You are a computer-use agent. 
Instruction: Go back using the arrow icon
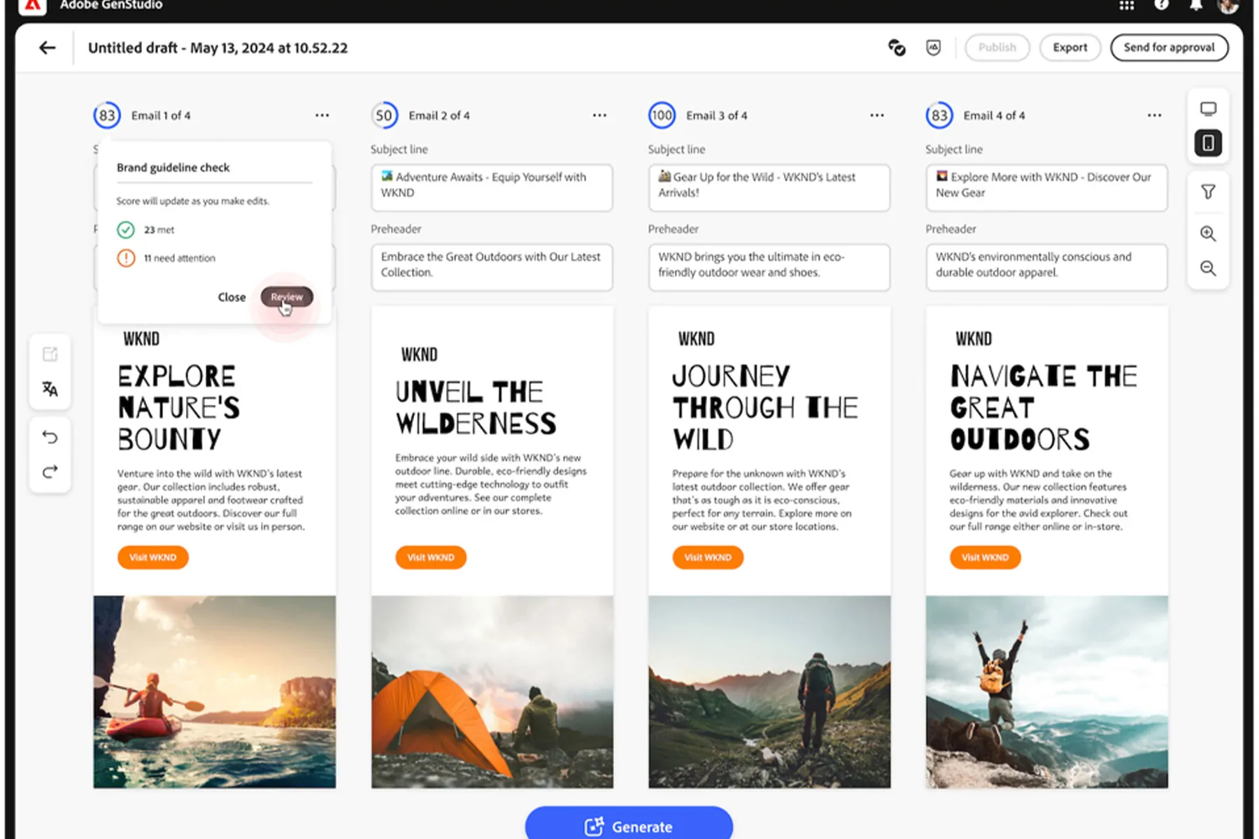pos(47,48)
